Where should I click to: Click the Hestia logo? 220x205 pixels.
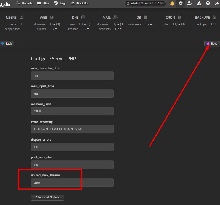click(5, 4)
